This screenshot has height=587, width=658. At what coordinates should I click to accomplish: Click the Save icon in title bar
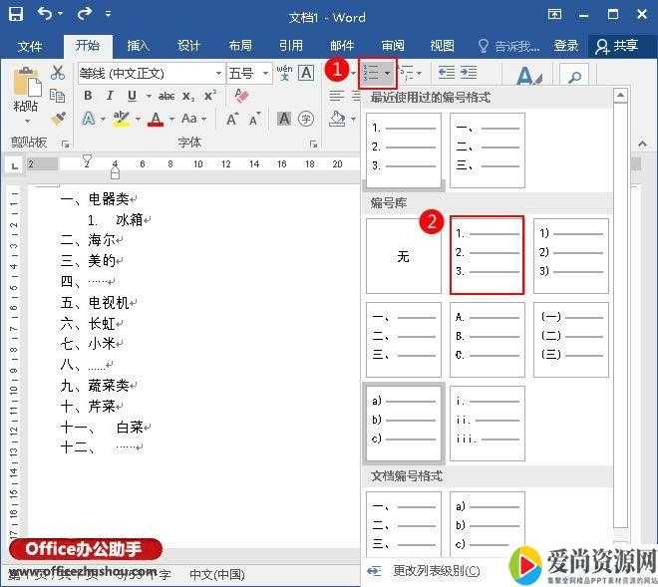15,16
